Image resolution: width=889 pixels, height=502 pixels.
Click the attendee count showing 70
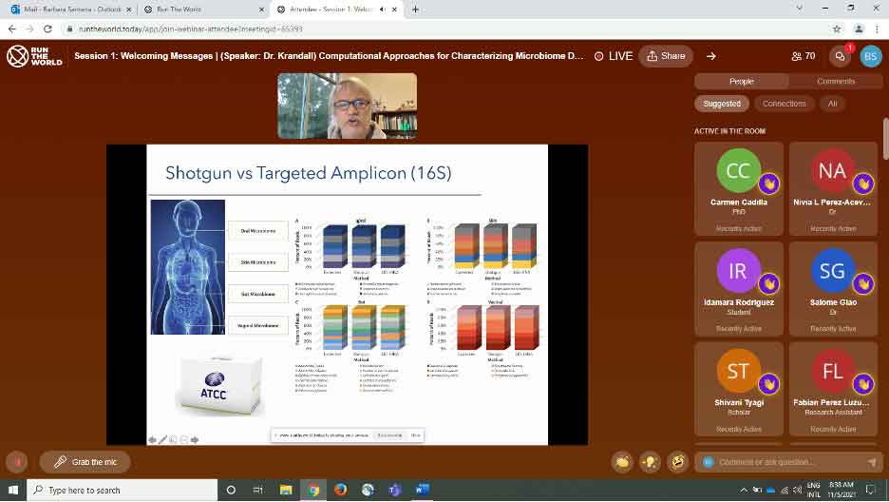804,56
